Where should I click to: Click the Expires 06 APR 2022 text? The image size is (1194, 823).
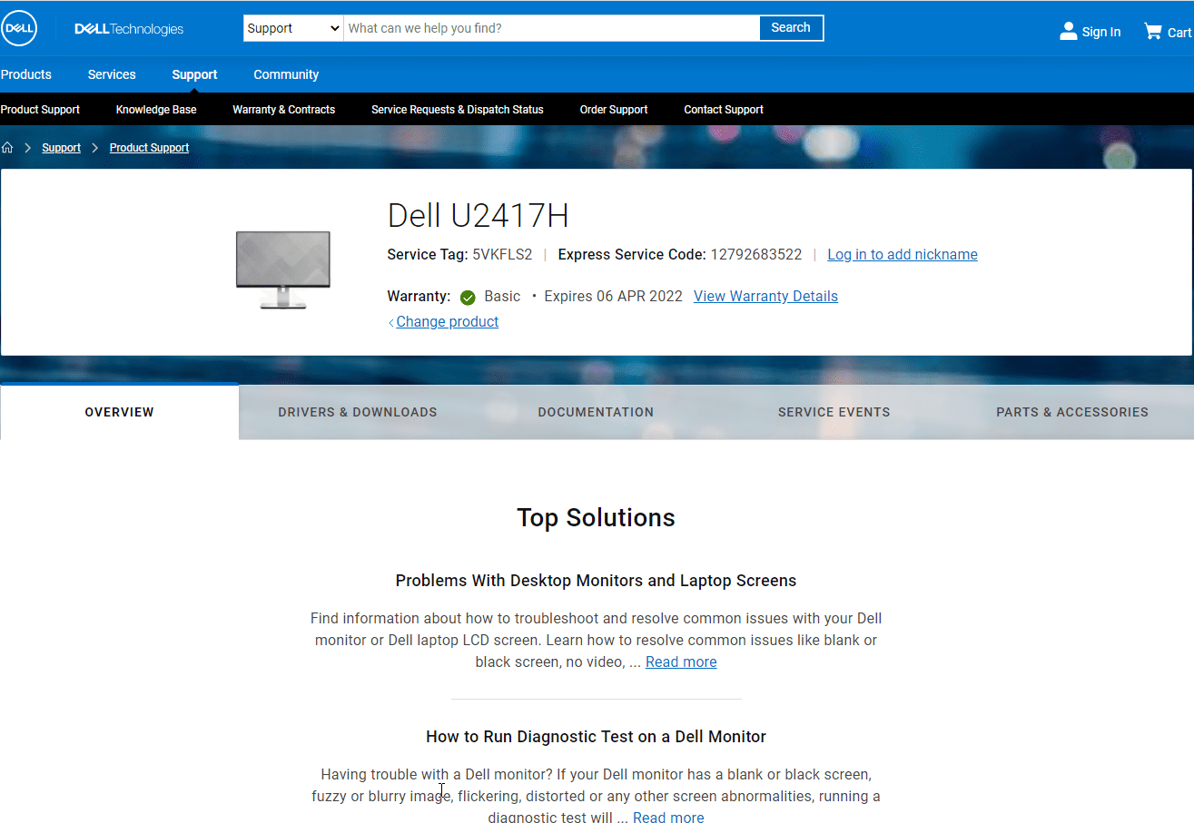pos(613,297)
